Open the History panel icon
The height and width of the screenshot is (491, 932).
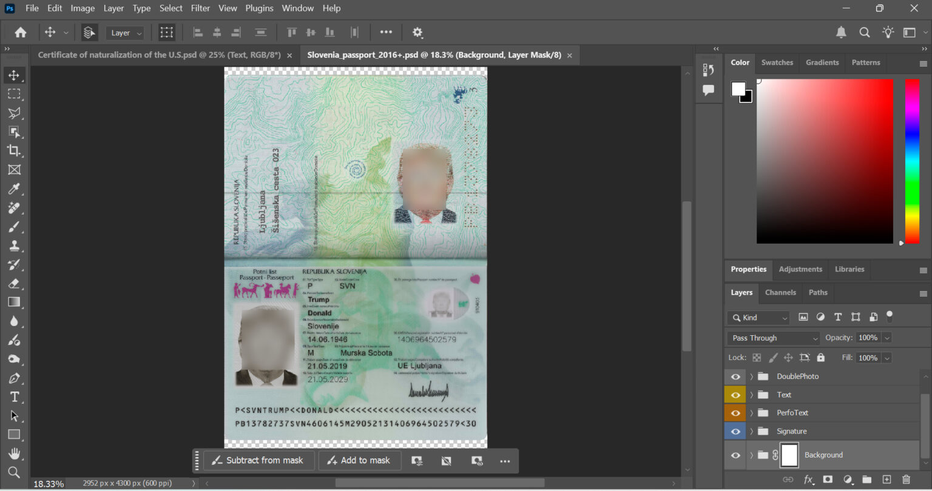708,70
